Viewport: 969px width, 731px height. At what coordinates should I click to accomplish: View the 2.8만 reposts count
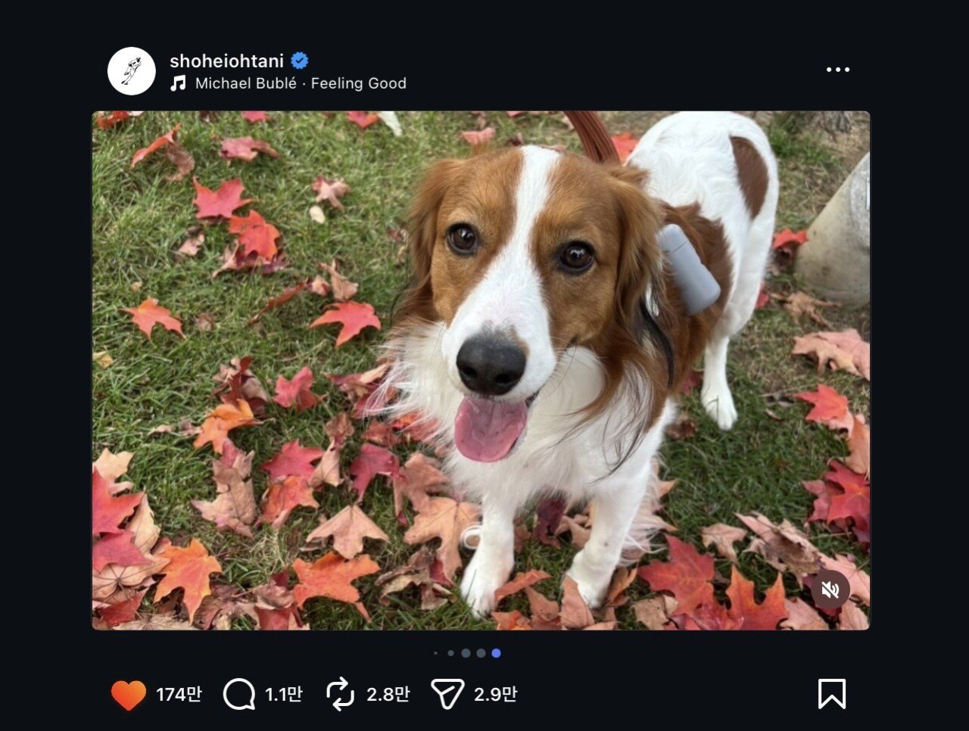click(388, 694)
